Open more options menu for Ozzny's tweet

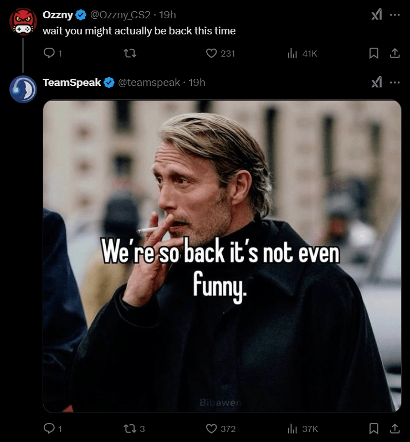coord(394,15)
